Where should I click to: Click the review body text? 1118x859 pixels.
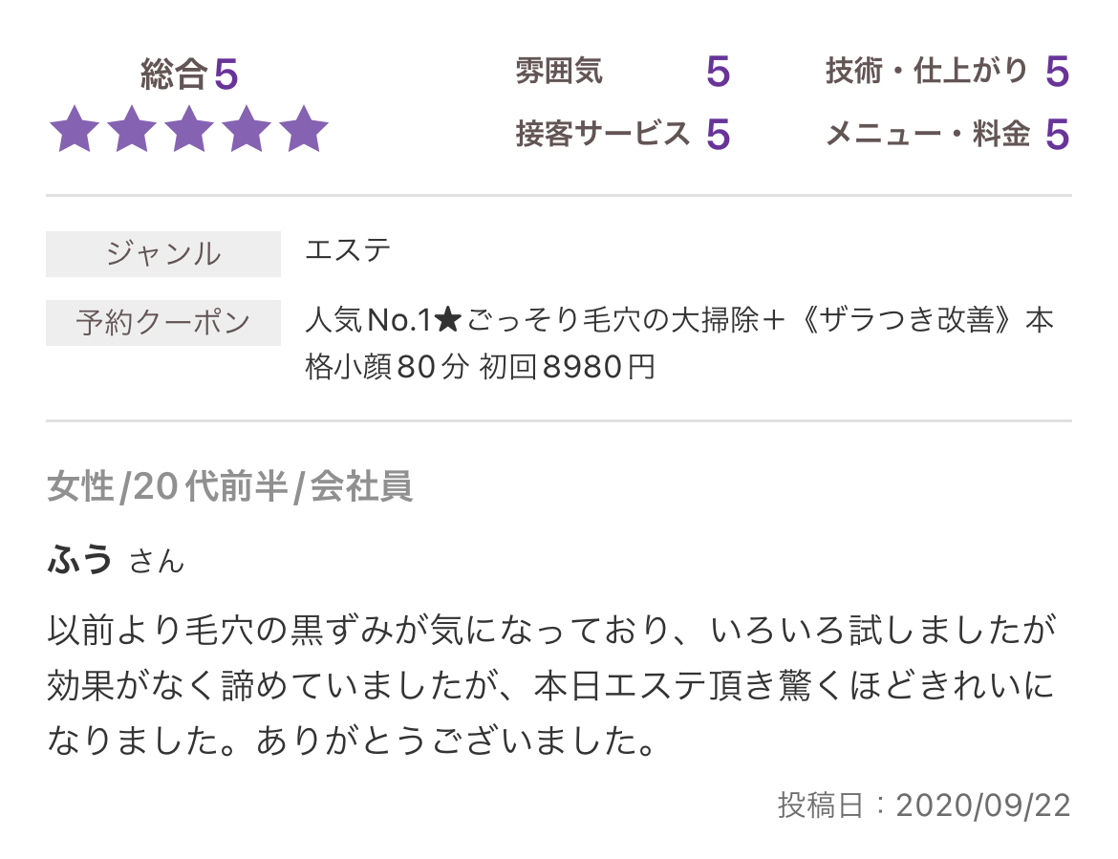click(550, 686)
